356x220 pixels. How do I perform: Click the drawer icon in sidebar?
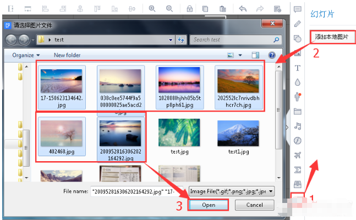click(298, 184)
